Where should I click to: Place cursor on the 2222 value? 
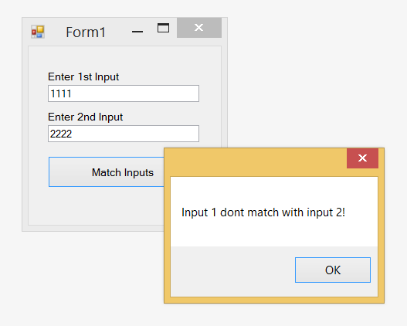click(x=61, y=134)
